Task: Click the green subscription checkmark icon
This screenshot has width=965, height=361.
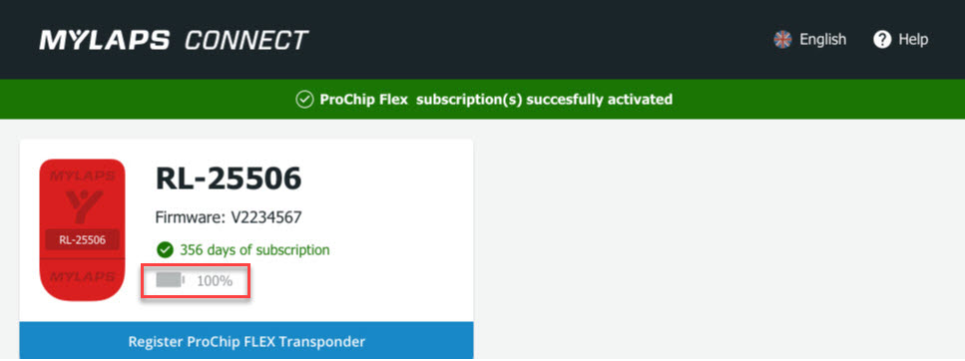Action: (x=164, y=249)
